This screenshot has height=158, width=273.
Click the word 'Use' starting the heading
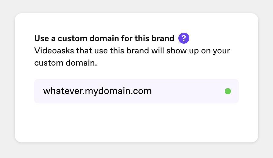[42, 38]
